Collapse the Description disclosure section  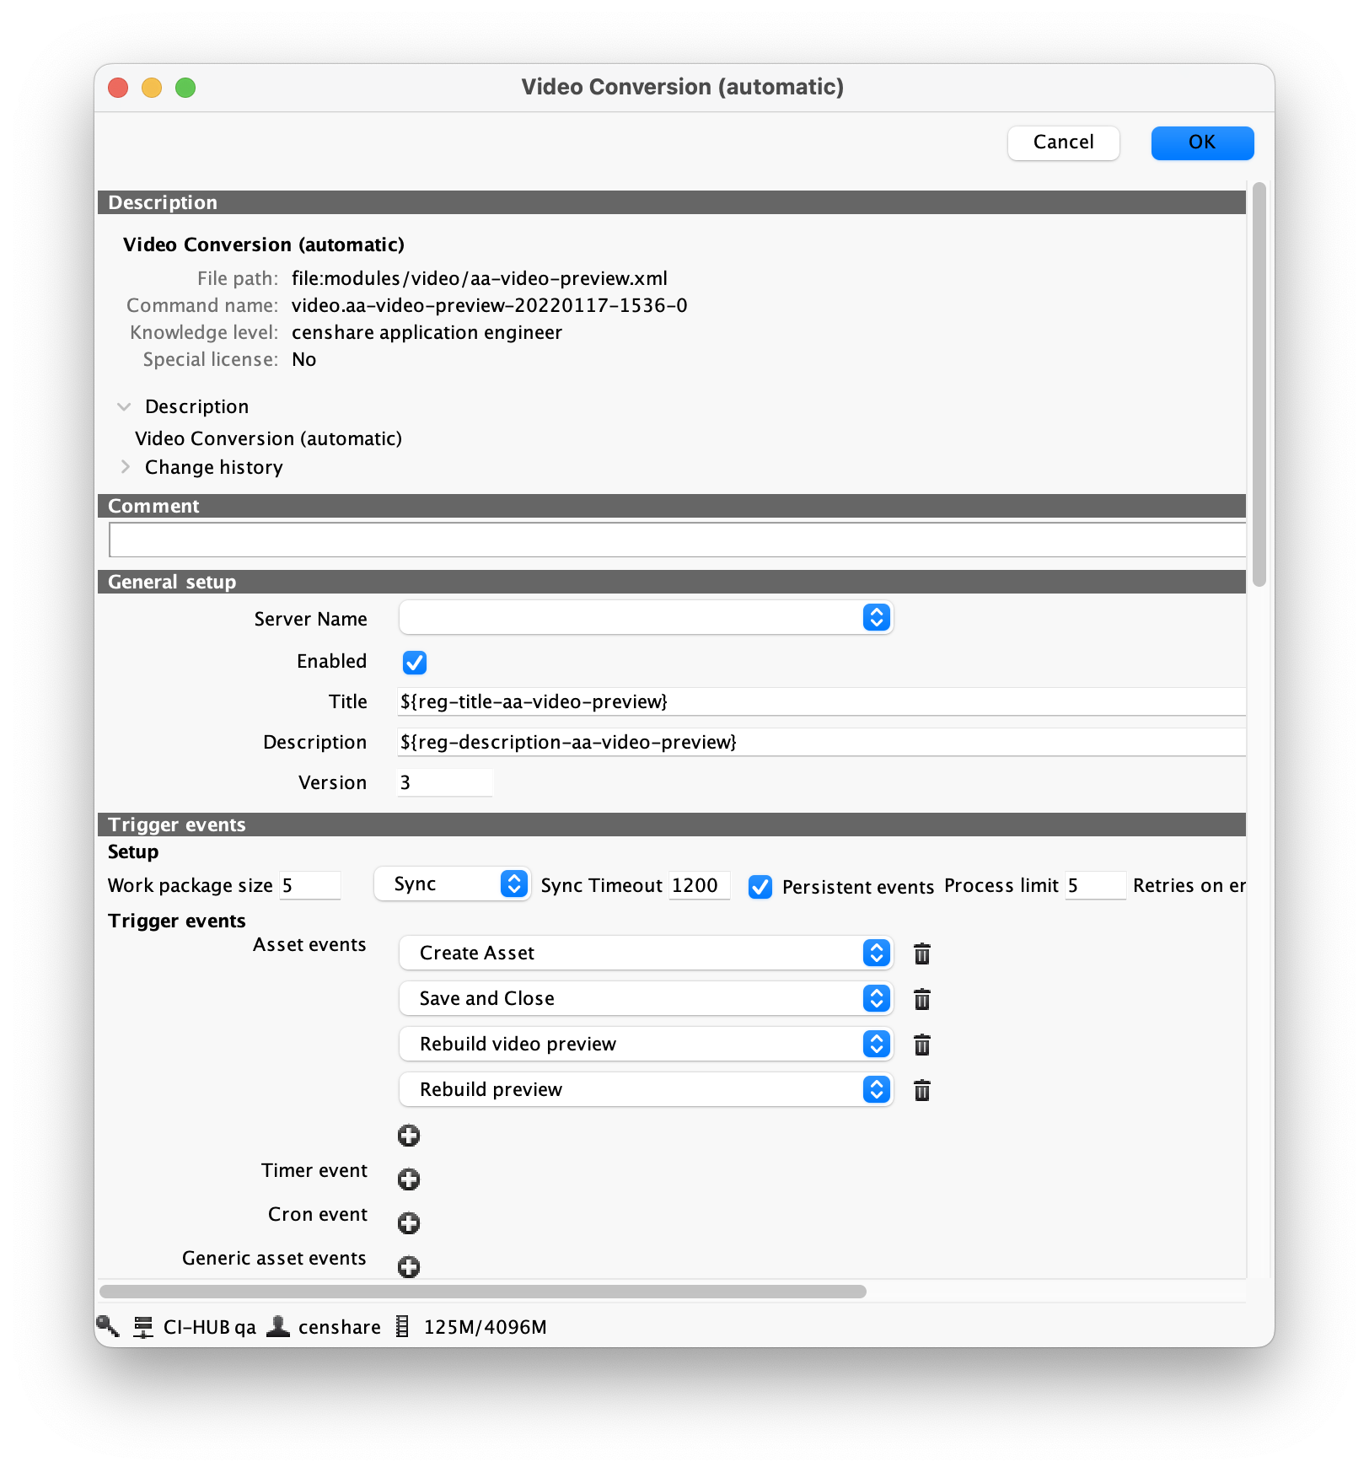tap(125, 406)
